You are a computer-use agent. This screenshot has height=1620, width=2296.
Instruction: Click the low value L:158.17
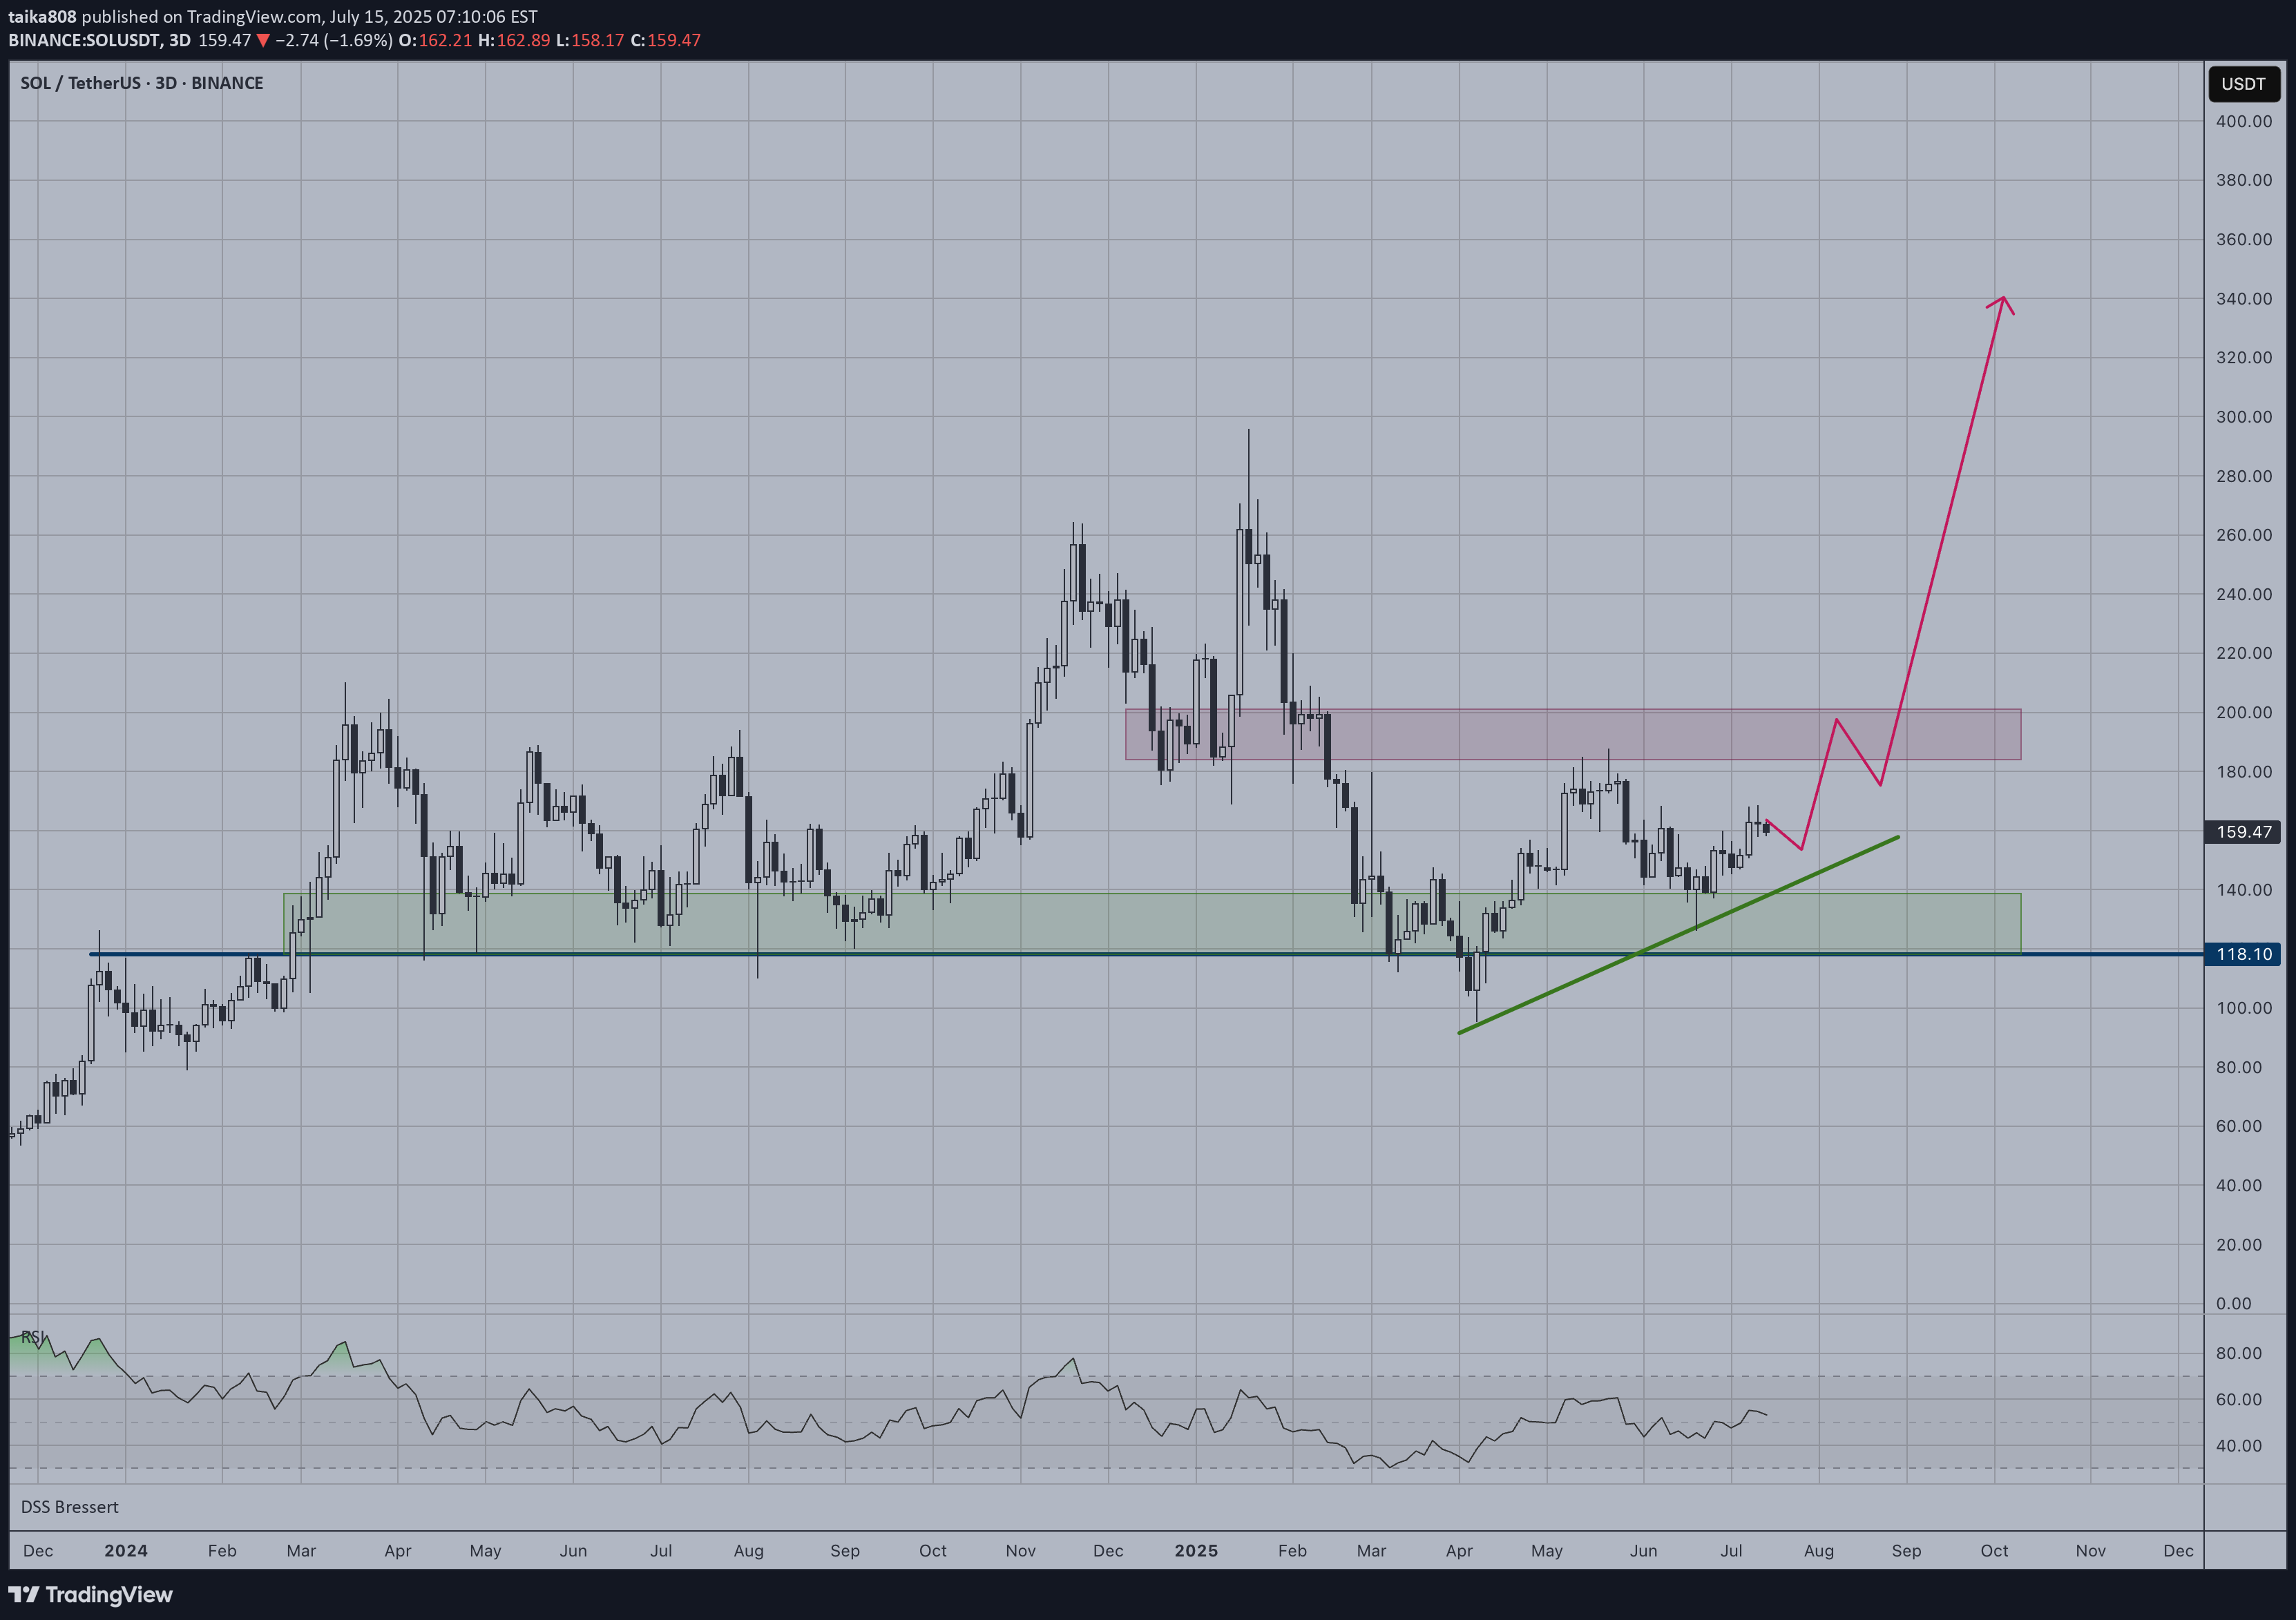tap(590, 40)
